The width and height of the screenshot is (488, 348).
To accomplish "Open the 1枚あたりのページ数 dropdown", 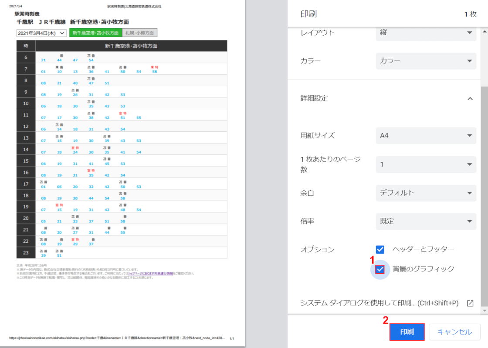I will tap(426, 164).
